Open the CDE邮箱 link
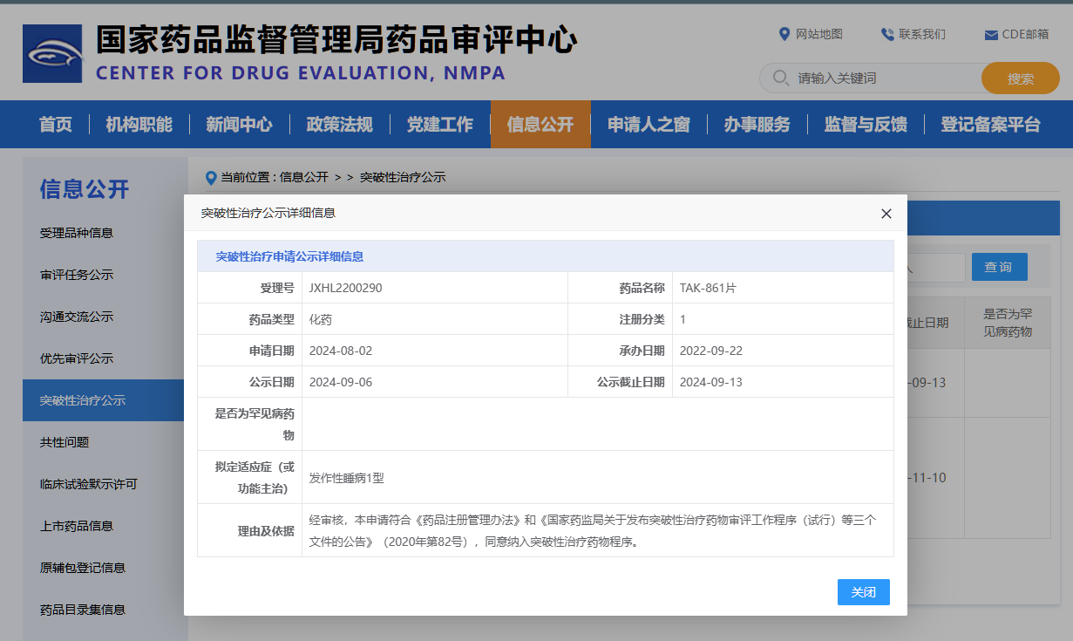 1026,34
